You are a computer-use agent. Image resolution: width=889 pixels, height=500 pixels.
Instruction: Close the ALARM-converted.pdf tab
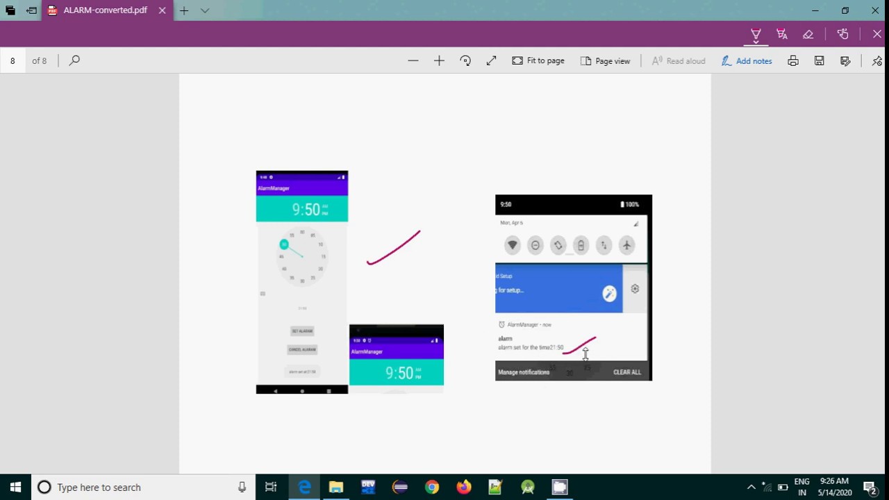(162, 10)
